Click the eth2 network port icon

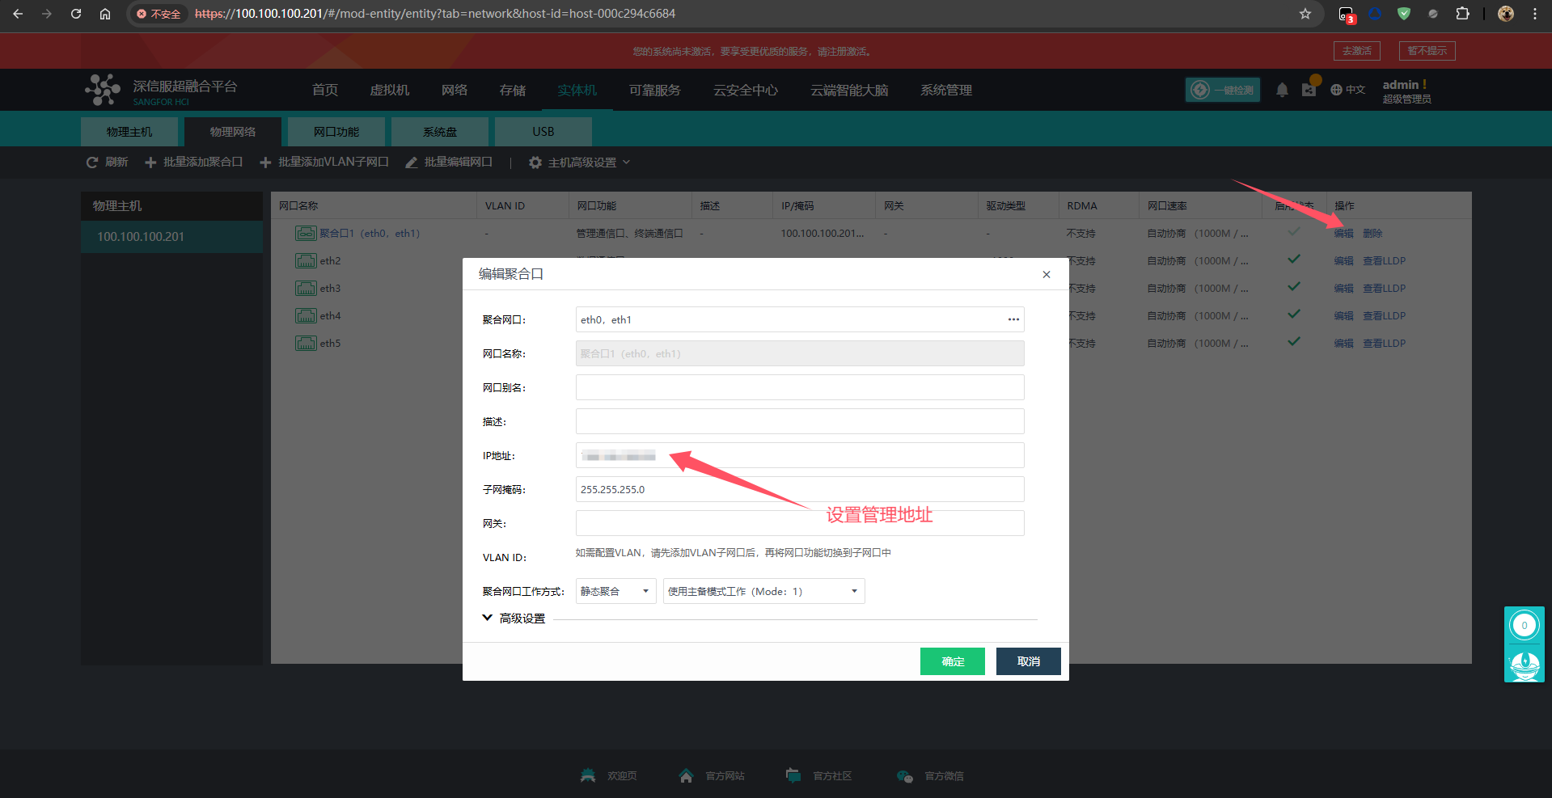306,261
